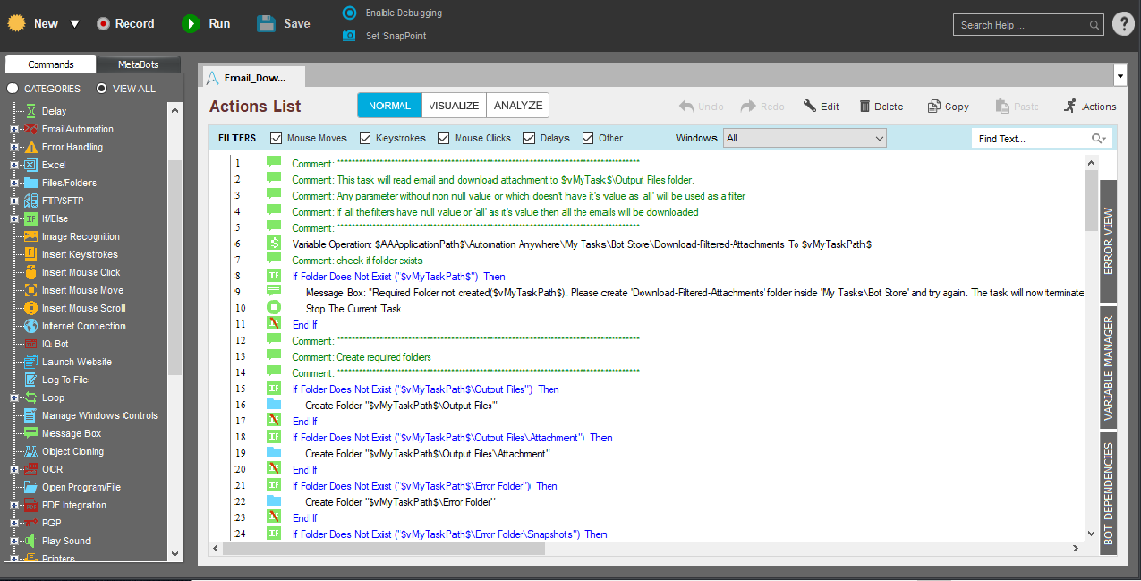The image size is (1141, 581).
Task: Click the Internet Connection globe icon
Action: (x=30, y=326)
